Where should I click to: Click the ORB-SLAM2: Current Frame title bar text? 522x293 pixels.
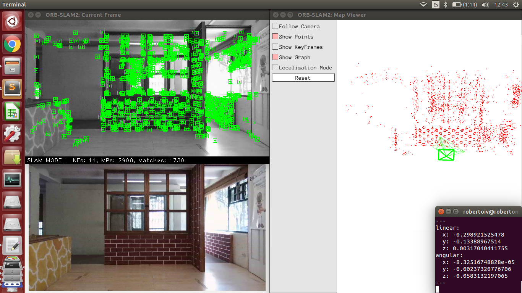[83, 15]
